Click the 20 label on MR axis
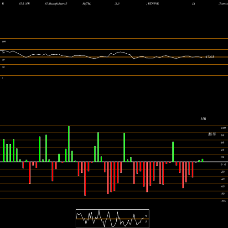 pyautogui.click(x=222, y=157)
